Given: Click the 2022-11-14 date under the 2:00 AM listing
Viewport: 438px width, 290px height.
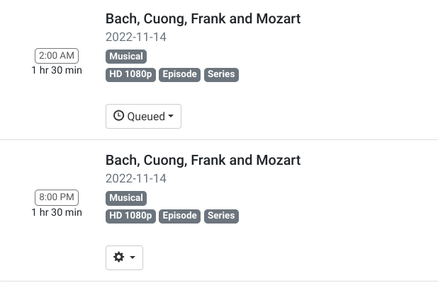Looking at the screenshot, I should pyautogui.click(x=136, y=37).
